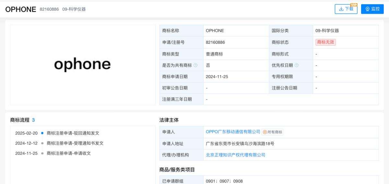The width and height of the screenshot is (389, 184).
Task: Click the OPHONE page title
Action: point(21,9)
